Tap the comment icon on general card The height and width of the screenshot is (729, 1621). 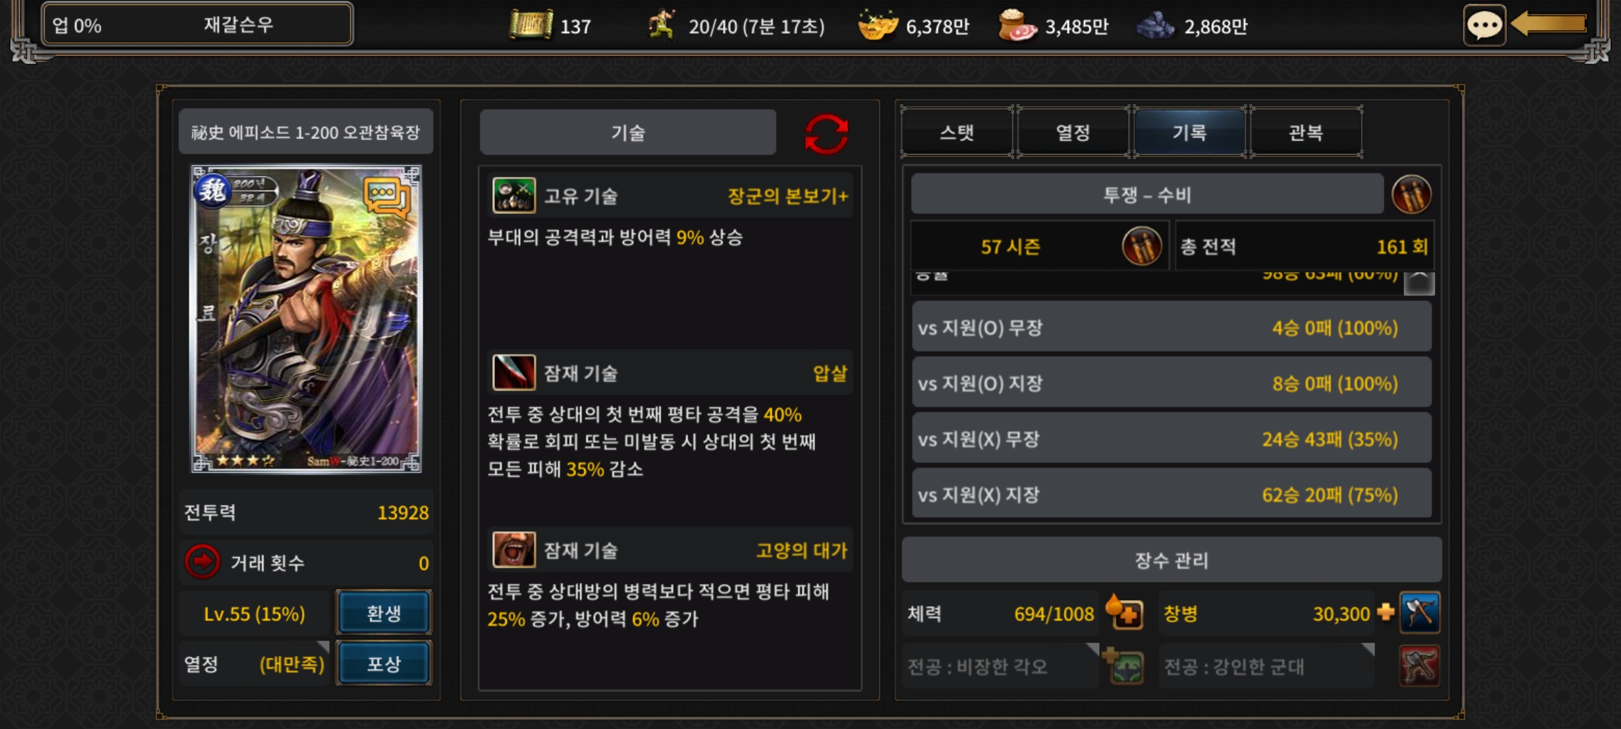[386, 197]
